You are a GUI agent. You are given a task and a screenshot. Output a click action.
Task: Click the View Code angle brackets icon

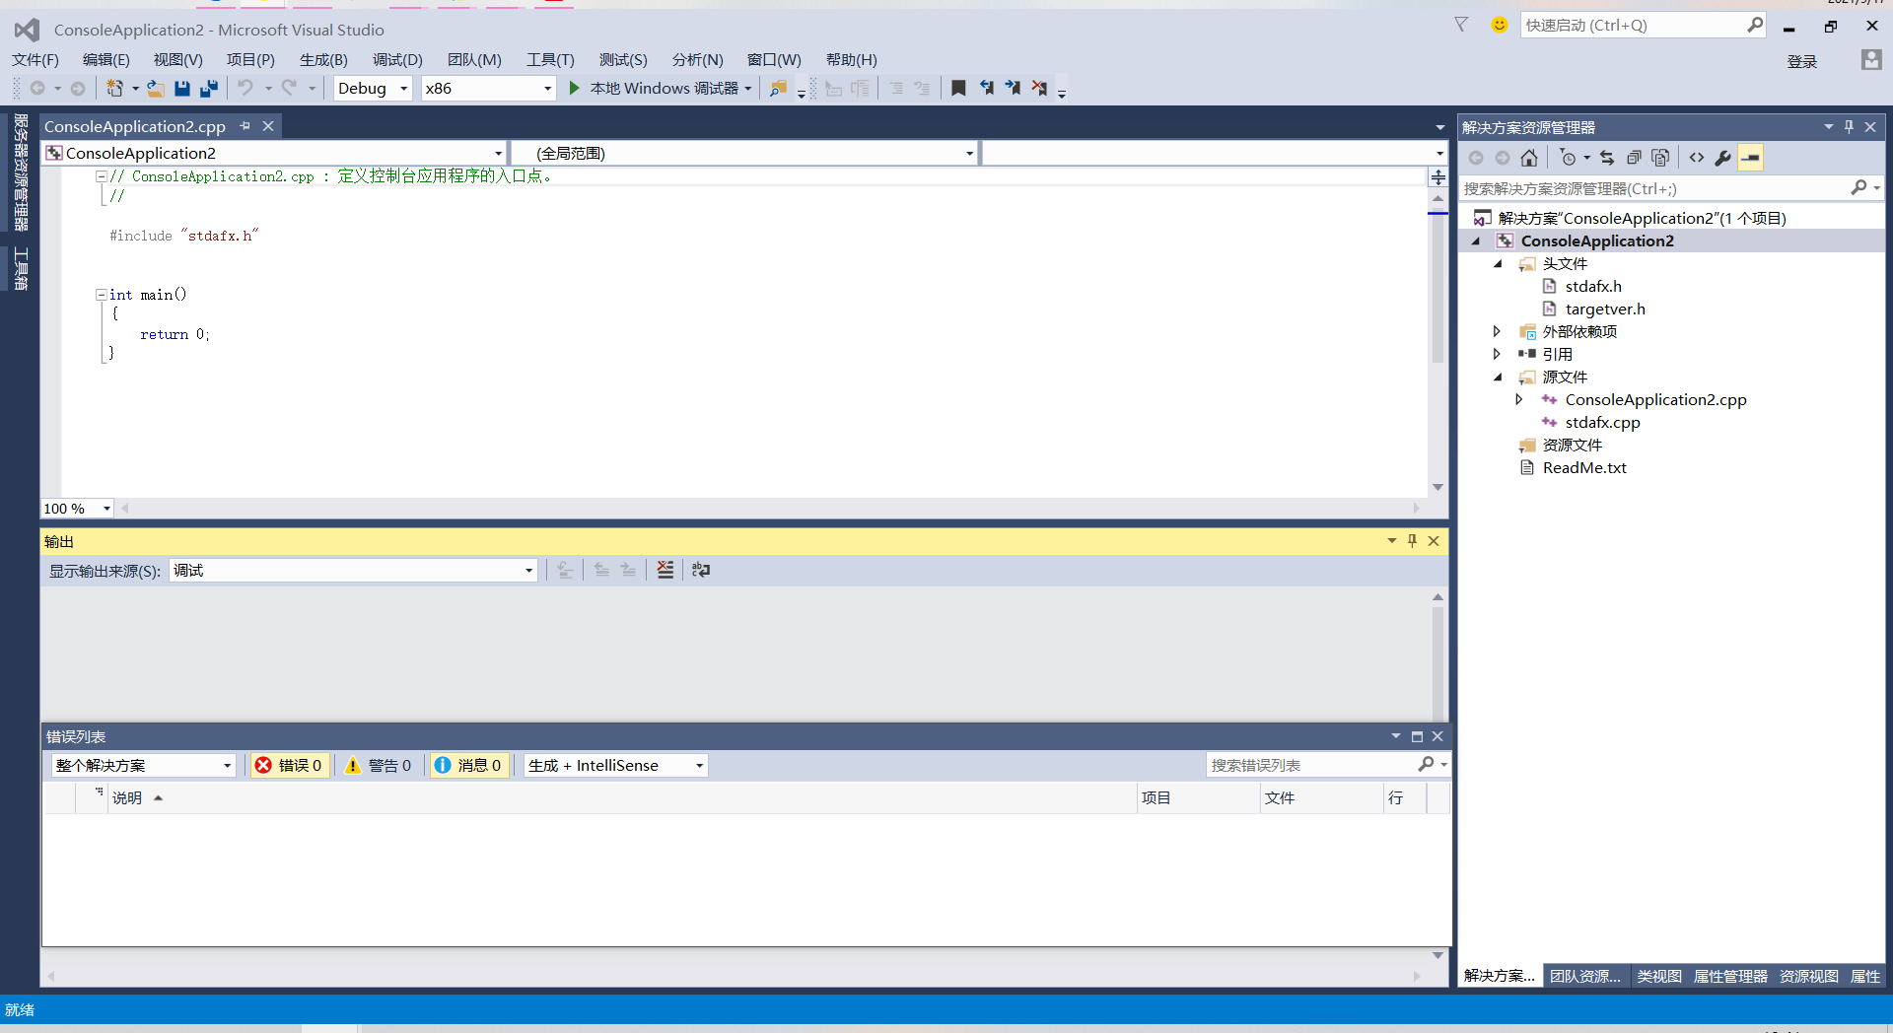(x=1697, y=158)
